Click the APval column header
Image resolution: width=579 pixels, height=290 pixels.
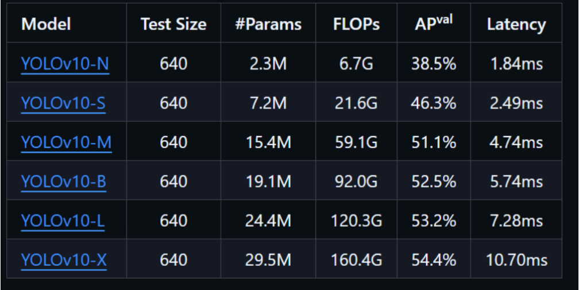tap(433, 25)
